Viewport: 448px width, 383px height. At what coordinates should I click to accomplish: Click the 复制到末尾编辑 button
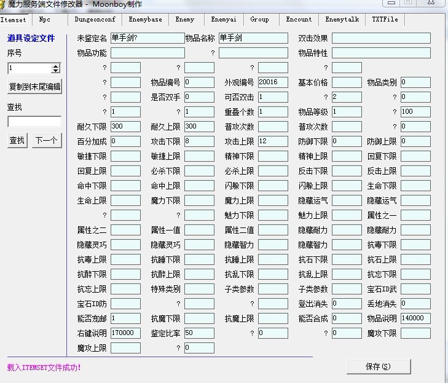(34, 87)
